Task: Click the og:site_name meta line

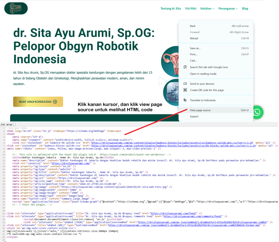Action: pyautogui.click(x=60, y=181)
